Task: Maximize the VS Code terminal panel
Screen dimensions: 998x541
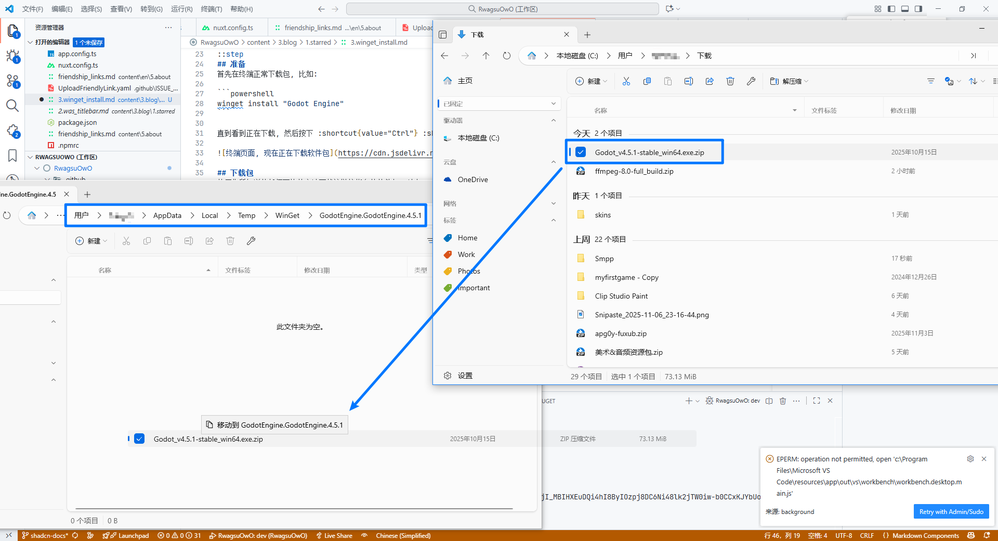Action: click(817, 401)
